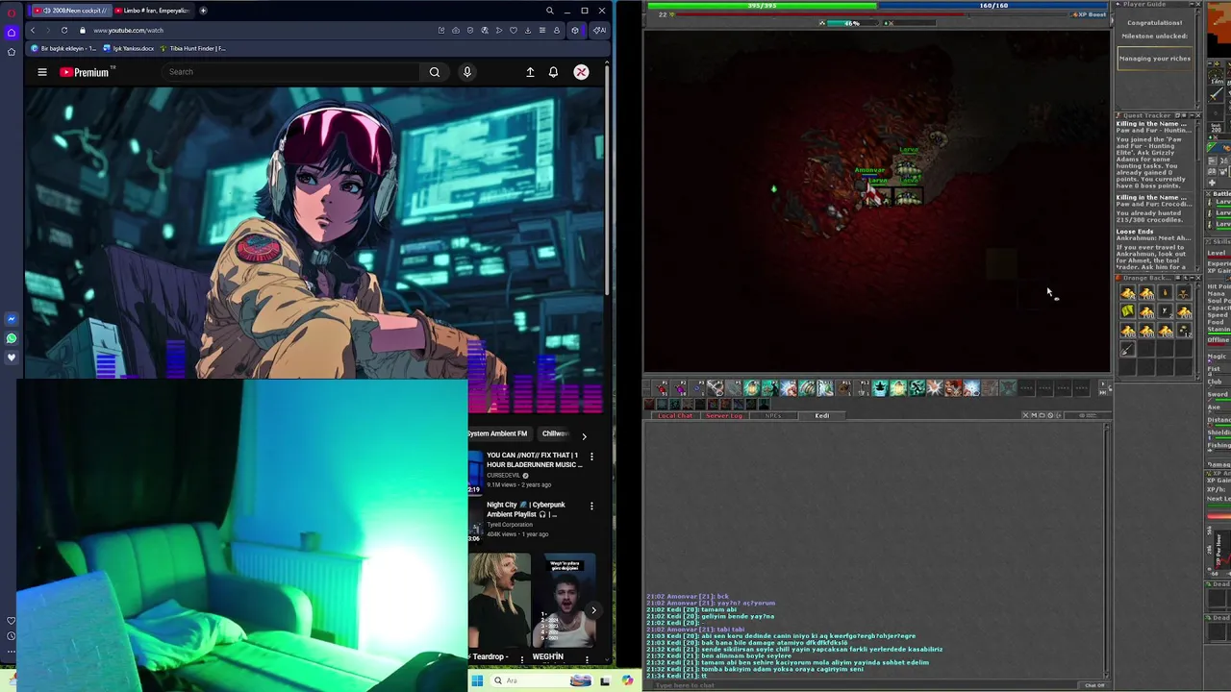Collapse the Orange Backpack panel
The image size is (1231, 692).
[1192, 278]
